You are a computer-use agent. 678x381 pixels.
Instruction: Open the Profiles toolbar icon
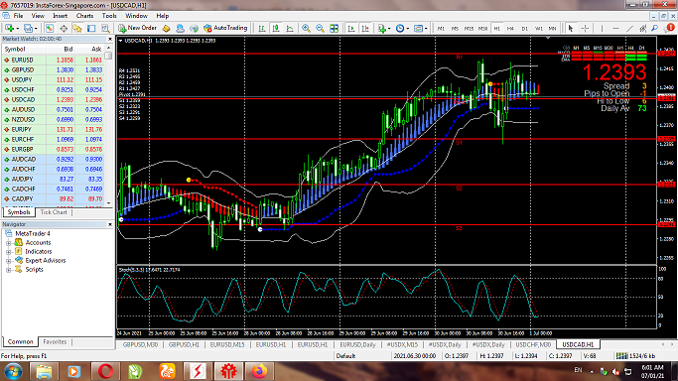(x=28, y=28)
